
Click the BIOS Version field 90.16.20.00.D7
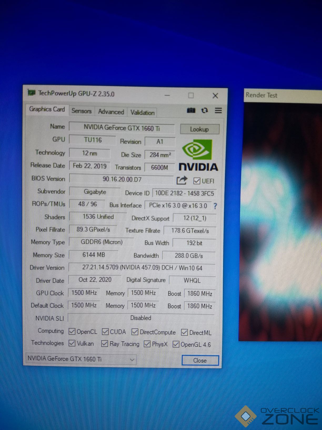tap(122, 179)
